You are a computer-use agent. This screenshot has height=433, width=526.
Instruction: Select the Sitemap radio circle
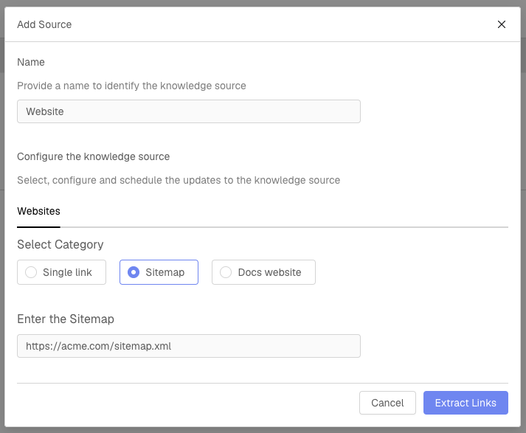pos(134,272)
